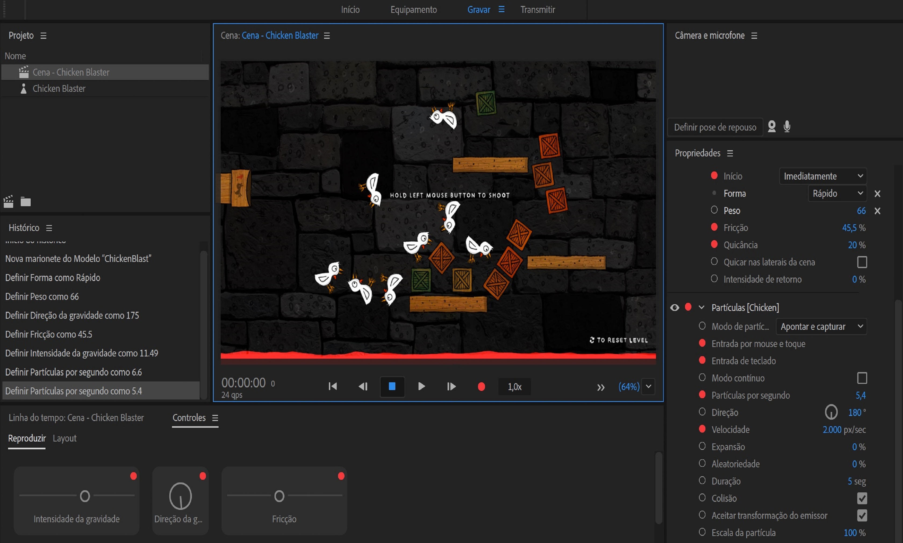The height and width of the screenshot is (543, 903).
Task: Open the Apontar e capturar dropdown
Action: pos(821,326)
